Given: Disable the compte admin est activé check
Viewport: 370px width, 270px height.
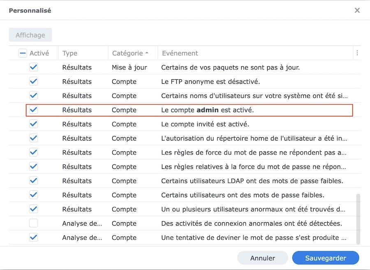Looking at the screenshot, I should pyautogui.click(x=33, y=110).
